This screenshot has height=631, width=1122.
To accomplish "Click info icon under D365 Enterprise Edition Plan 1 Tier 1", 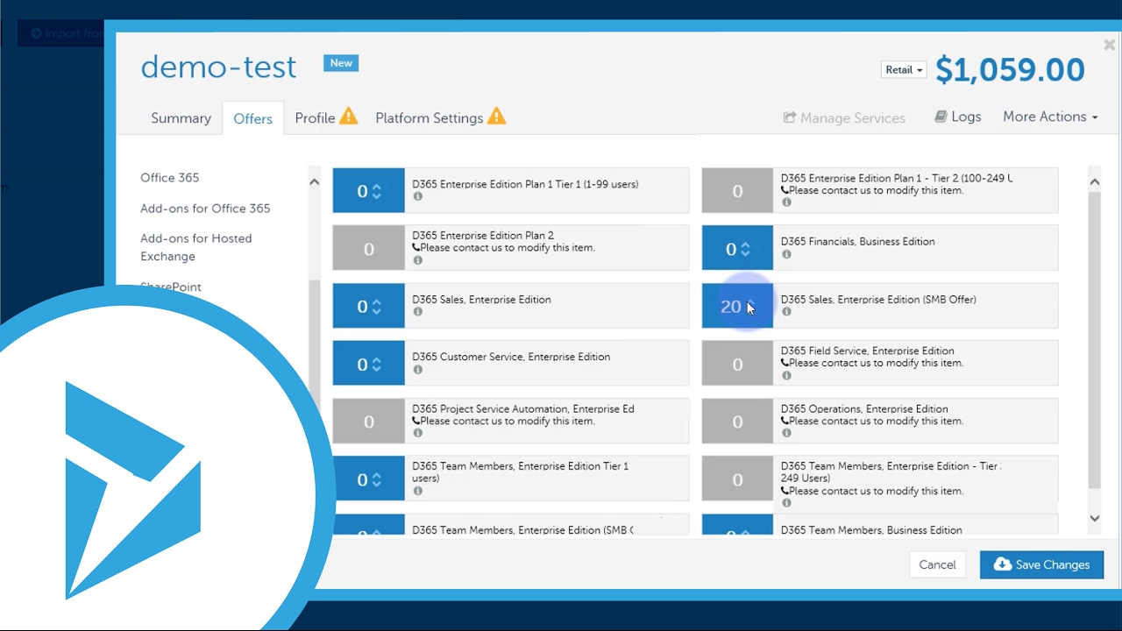I will [x=417, y=196].
